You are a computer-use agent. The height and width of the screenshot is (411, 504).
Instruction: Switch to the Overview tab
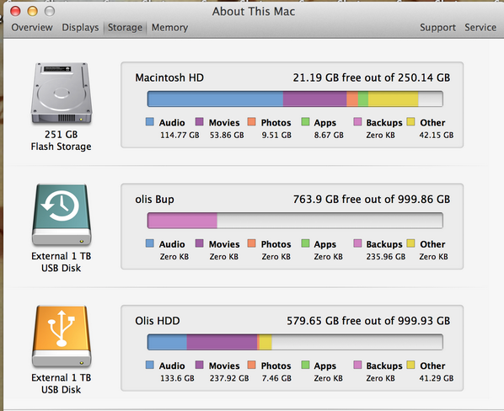32,28
